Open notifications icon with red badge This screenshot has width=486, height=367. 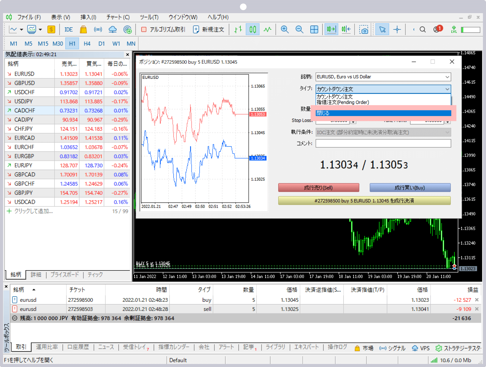(438, 29)
